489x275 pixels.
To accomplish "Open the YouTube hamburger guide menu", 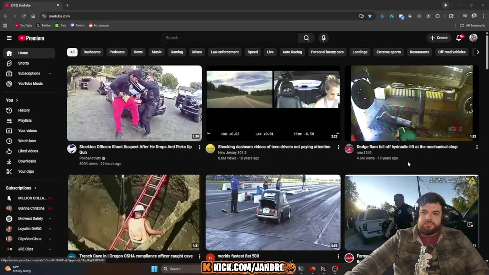I will 9,38.
